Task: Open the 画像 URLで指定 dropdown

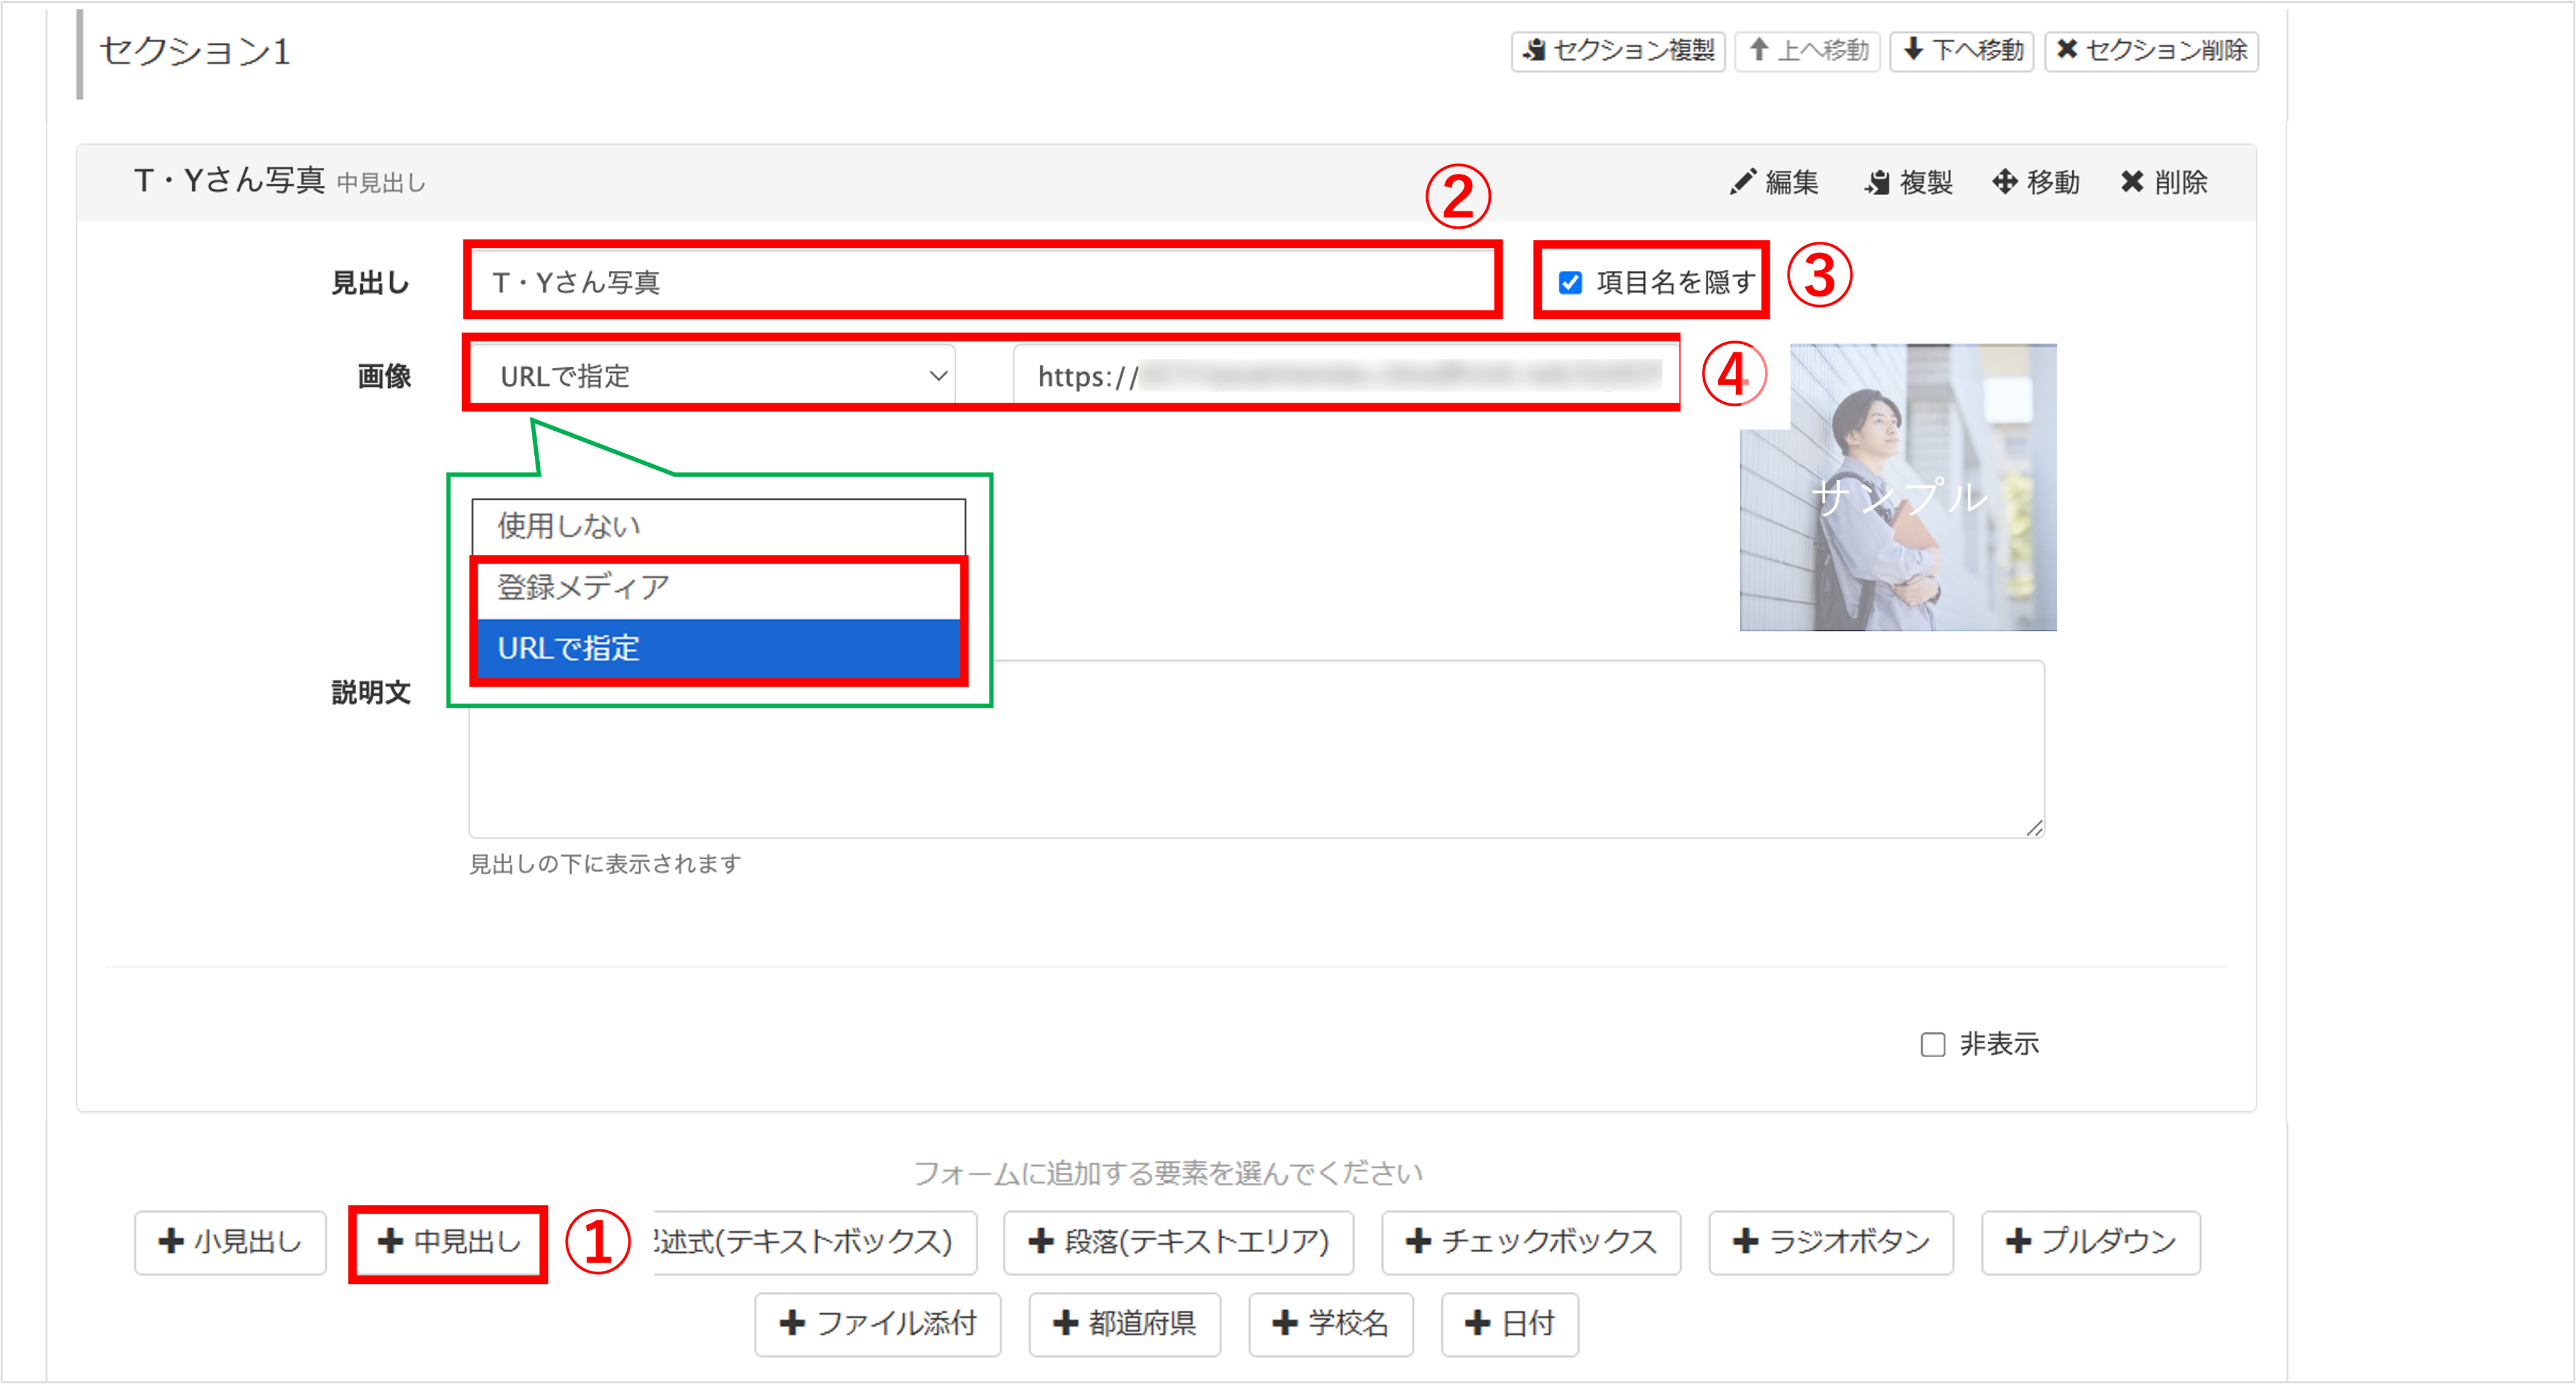Action: point(714,376)
